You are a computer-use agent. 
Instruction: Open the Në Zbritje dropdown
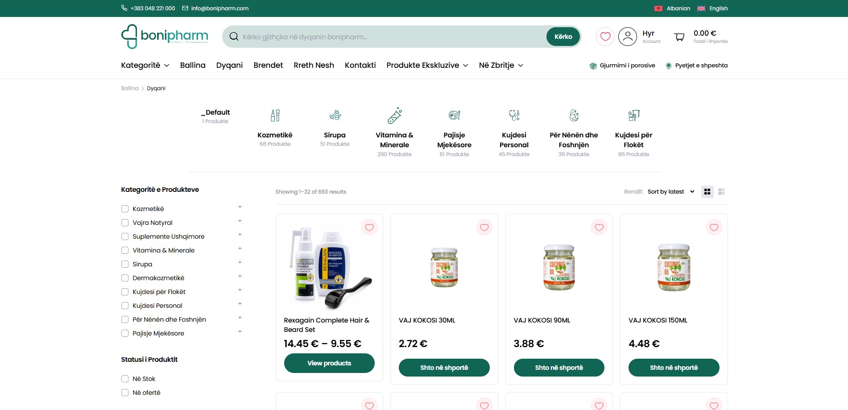[x=501, y=65]
